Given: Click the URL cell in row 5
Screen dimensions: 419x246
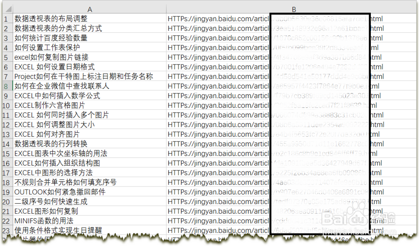Looking at the screenshot, I should [292, 57].
